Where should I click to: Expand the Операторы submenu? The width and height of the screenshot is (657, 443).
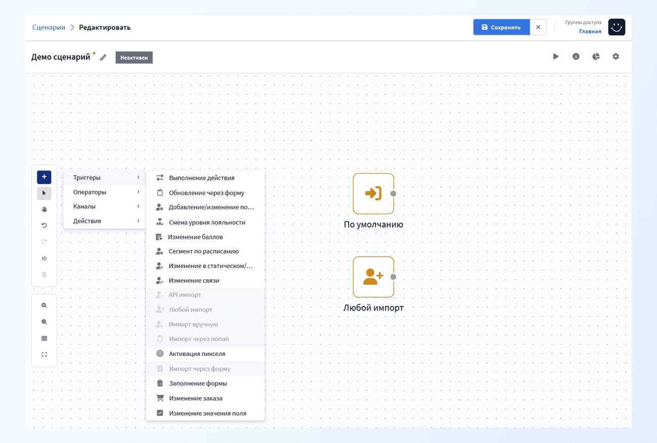(x=105, y=192)
